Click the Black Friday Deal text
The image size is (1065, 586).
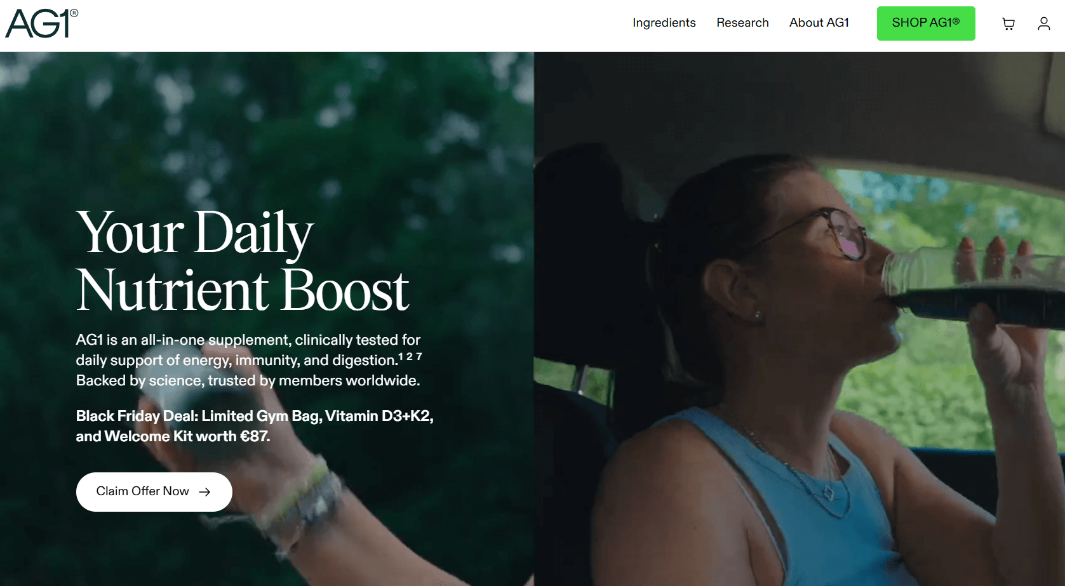[255, 426]
